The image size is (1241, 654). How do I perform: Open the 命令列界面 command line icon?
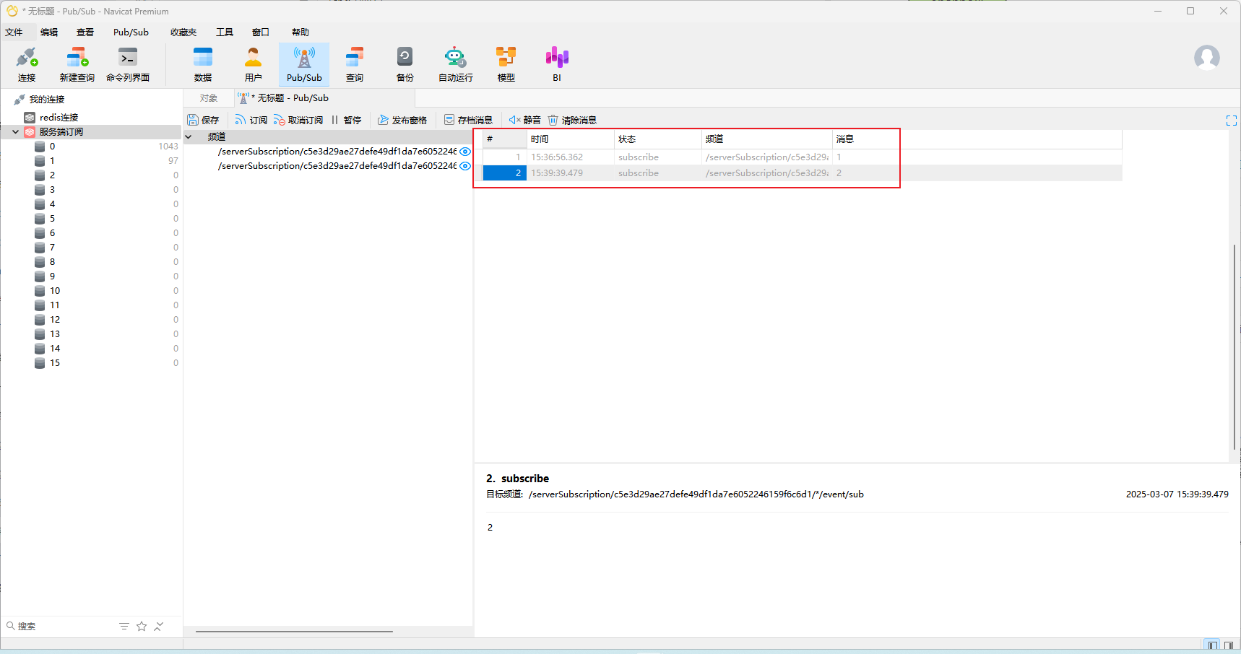(128, 64)
